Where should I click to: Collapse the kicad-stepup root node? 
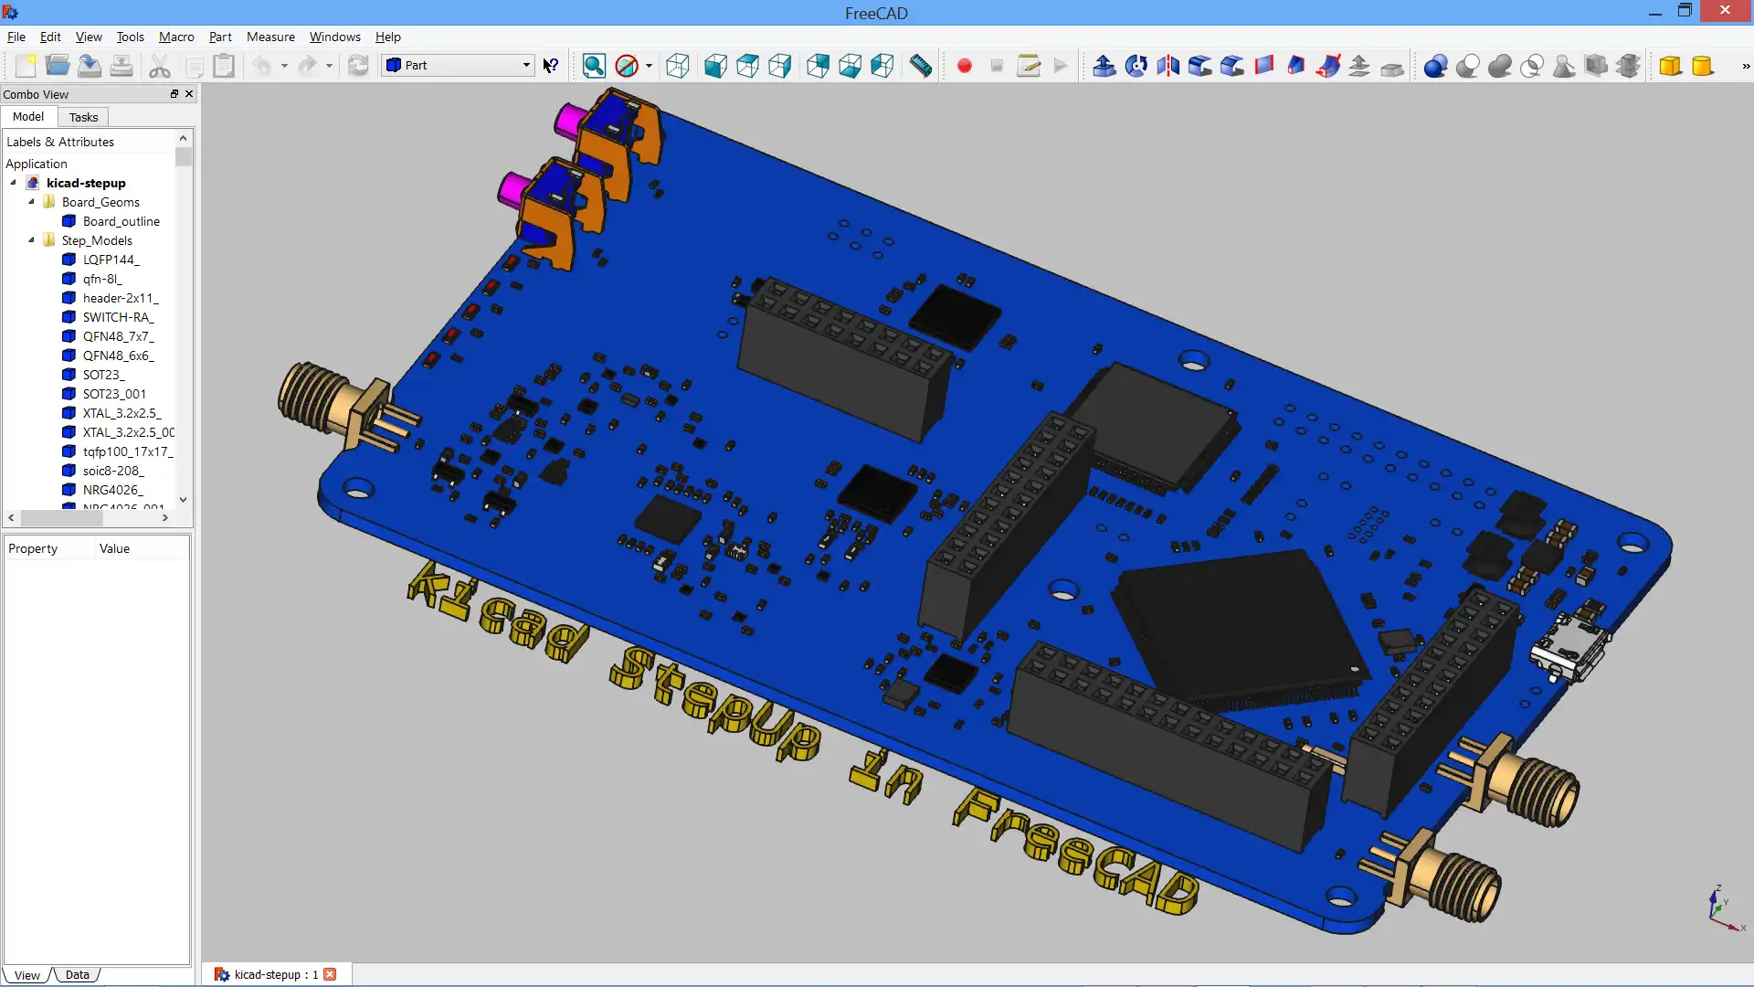(12, 182)
